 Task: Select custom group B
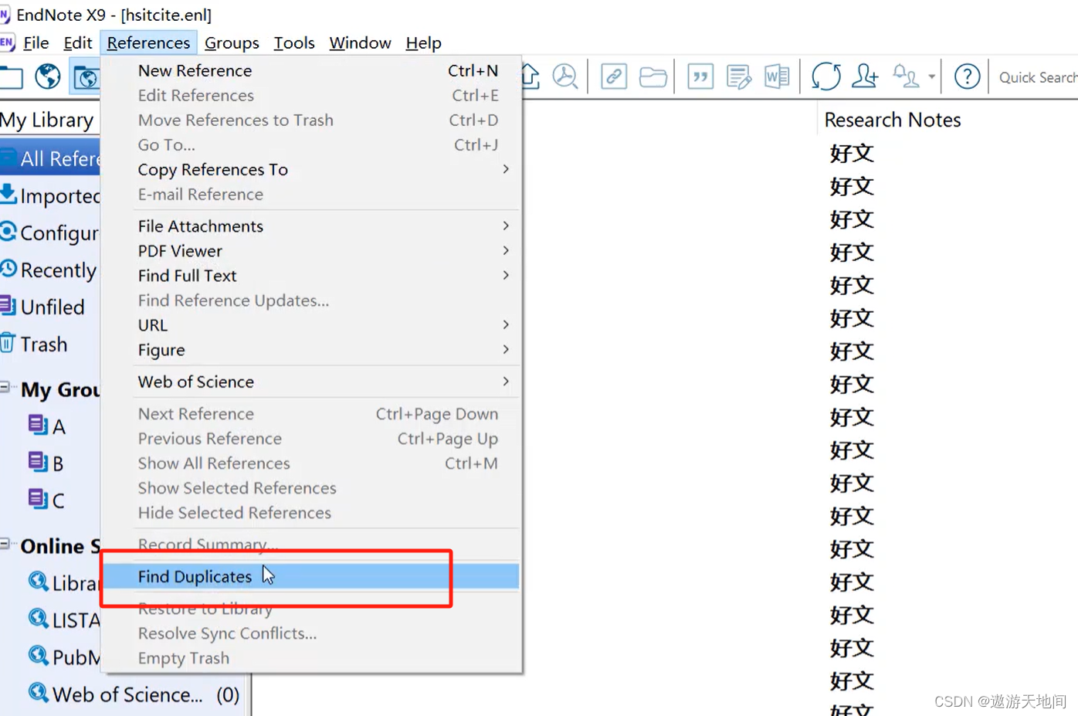[46, 463]
